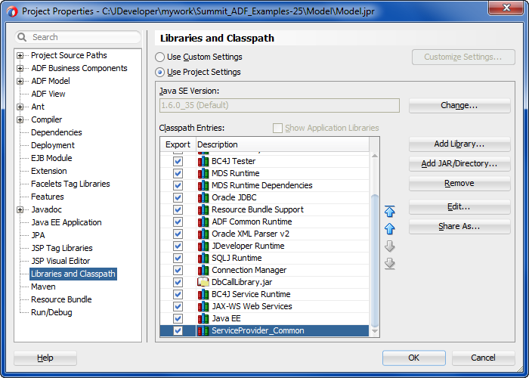Move selected entry to top of classpath
The height and width of the screenshot is (378, 529).
tap(390, 211)
